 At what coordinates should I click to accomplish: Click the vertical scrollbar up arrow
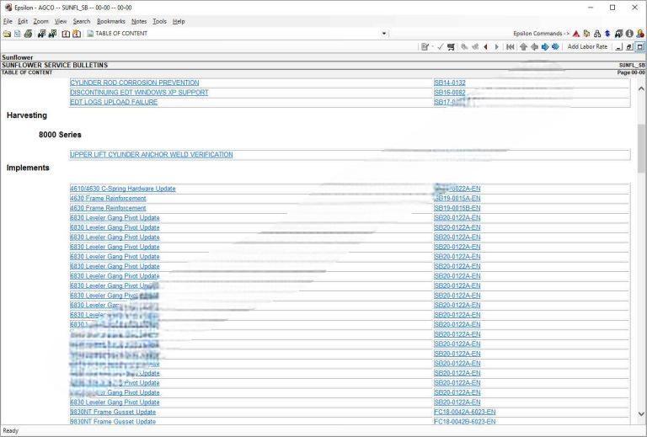641,88
